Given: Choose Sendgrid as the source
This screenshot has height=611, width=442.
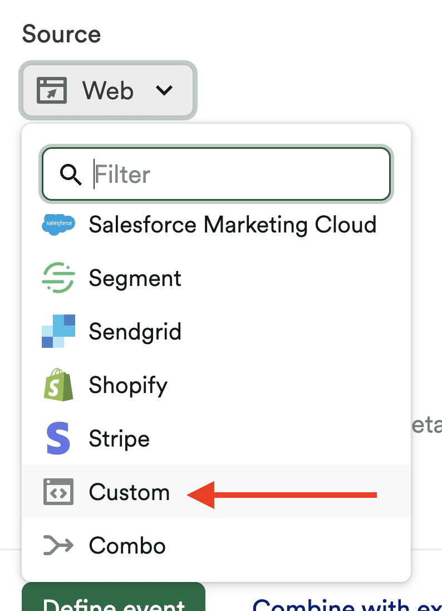Looking at the screenshot, I should pyautogui.click(x=135, y=331).
